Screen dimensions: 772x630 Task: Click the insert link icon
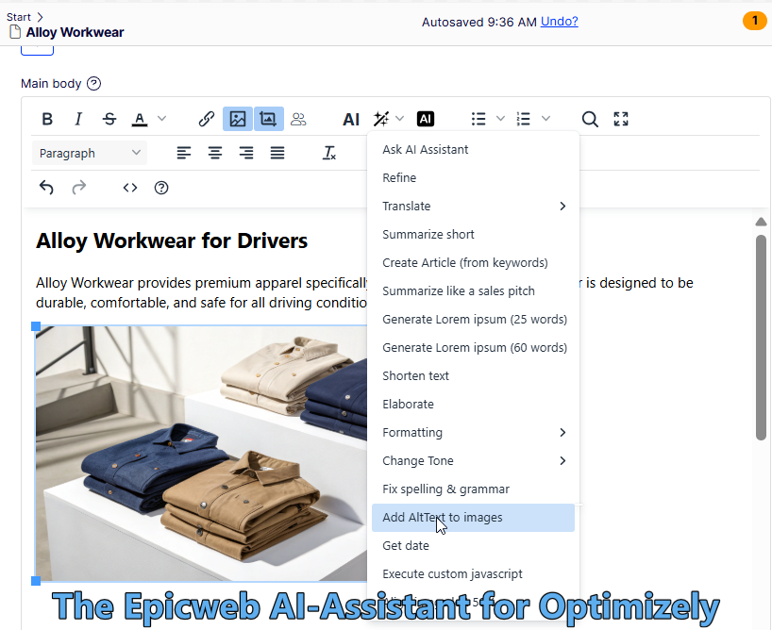point(207,119)
